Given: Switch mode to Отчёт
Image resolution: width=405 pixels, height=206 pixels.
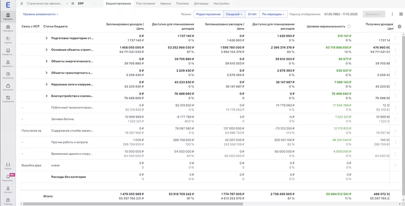Looking at the screenshot, I should (x=252, y=14).
